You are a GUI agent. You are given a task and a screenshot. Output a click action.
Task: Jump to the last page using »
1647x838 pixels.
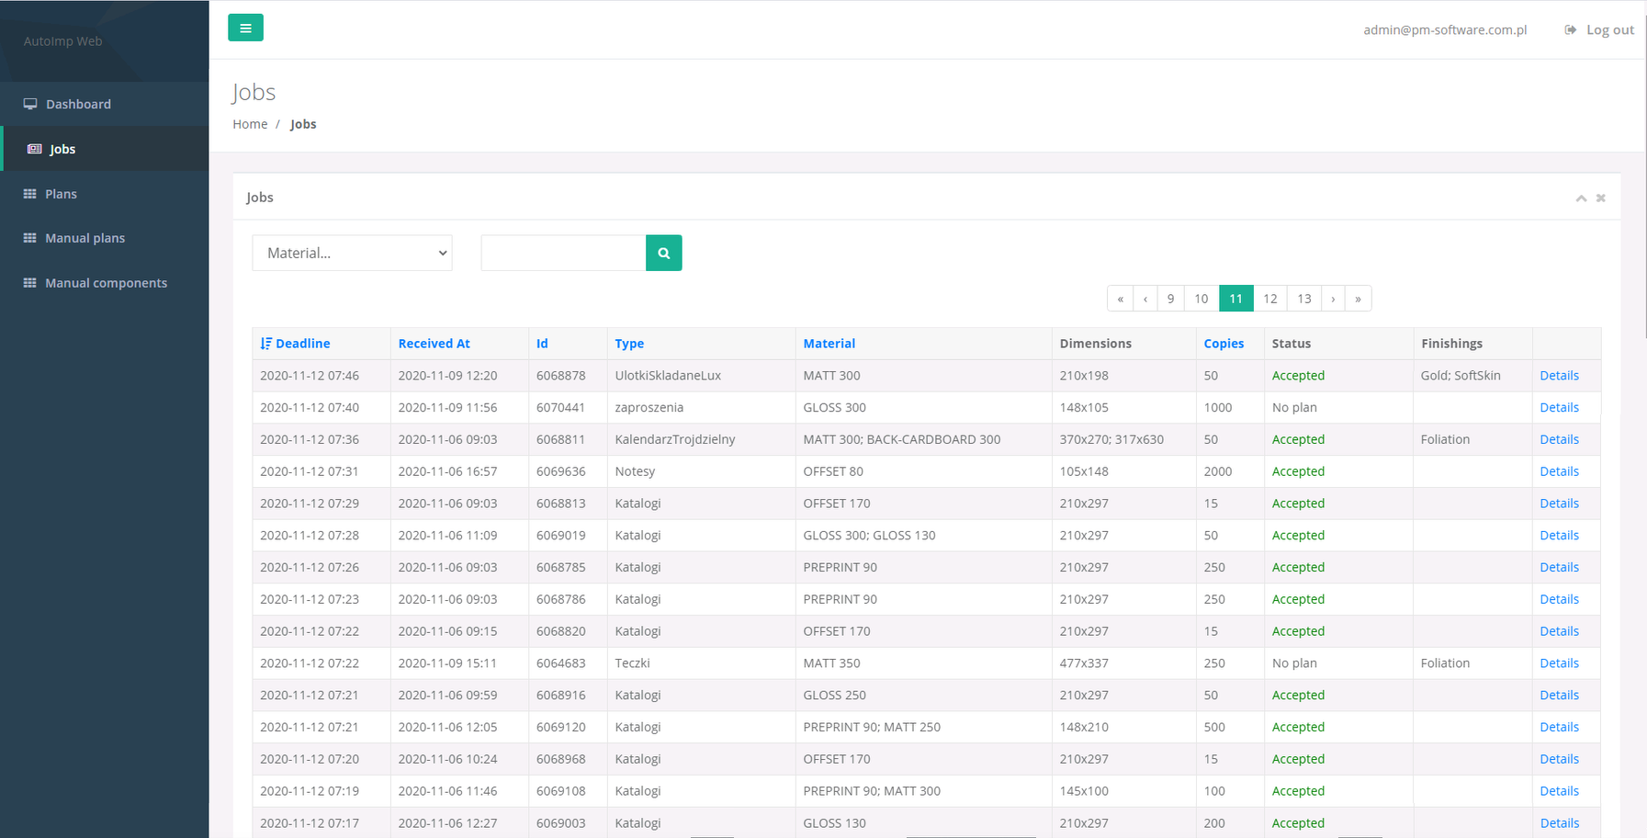tap(1358, 299)
